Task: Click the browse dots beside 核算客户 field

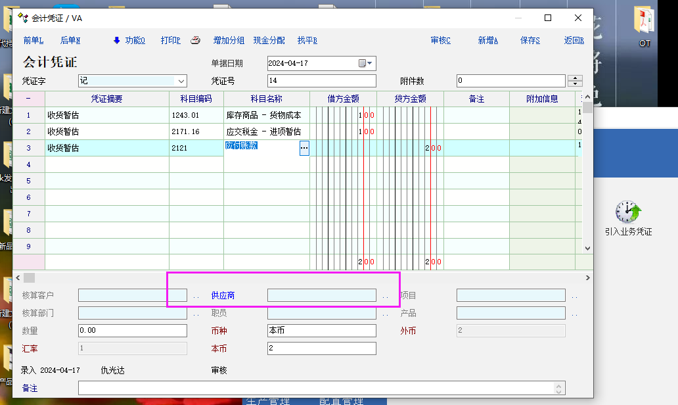Action: [196, 297]
